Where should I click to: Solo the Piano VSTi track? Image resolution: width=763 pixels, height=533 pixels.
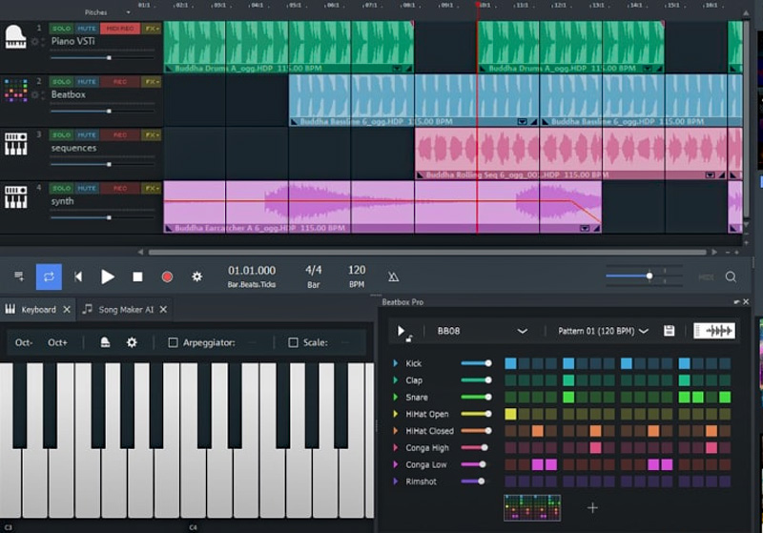(61, 29)
